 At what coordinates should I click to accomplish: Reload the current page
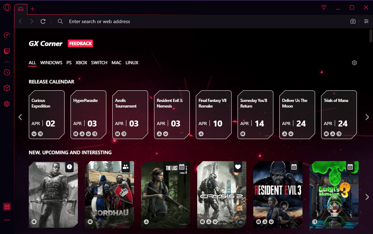tap(43, 21)
